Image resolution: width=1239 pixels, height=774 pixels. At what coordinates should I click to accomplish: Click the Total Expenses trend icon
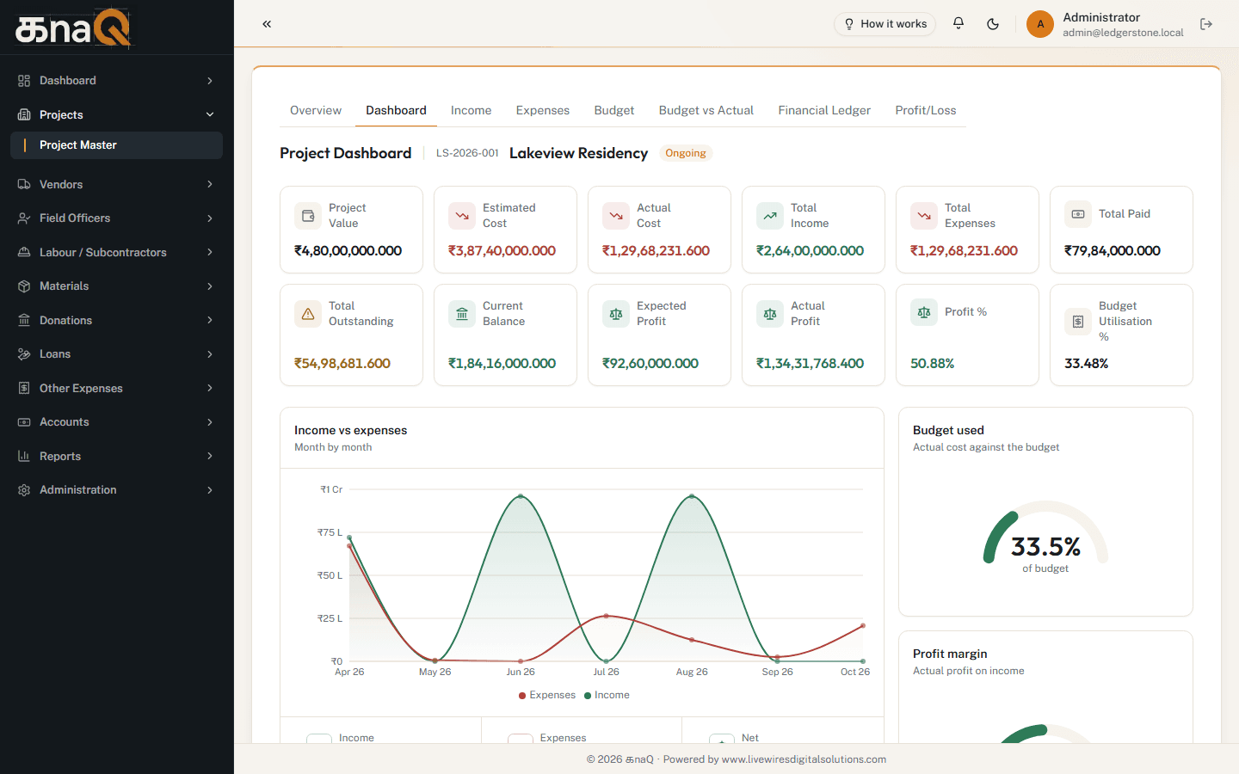click(924, 216)
